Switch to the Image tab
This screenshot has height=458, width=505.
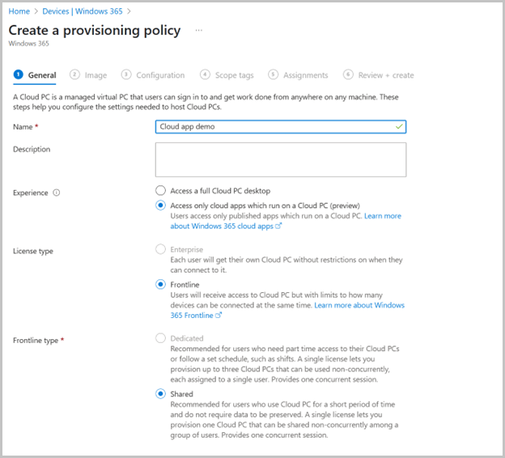pos(95,75)
